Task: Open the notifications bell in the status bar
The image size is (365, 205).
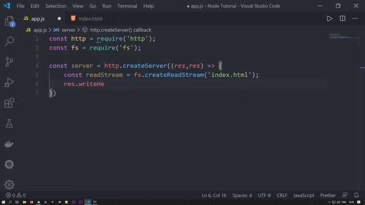Action: [x=356, y=195]
